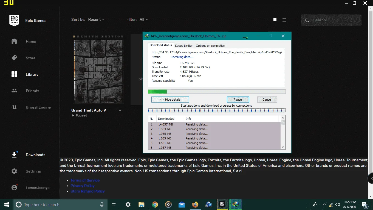Screen dimensions: 373x210
Task: Select connection row with 4.531 MB
Action: pos(214,143)
